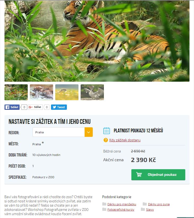The height and width of the screenshot is (218, 194).
Task: Click the calendar icon beside voucher validity
Action: 107,130
